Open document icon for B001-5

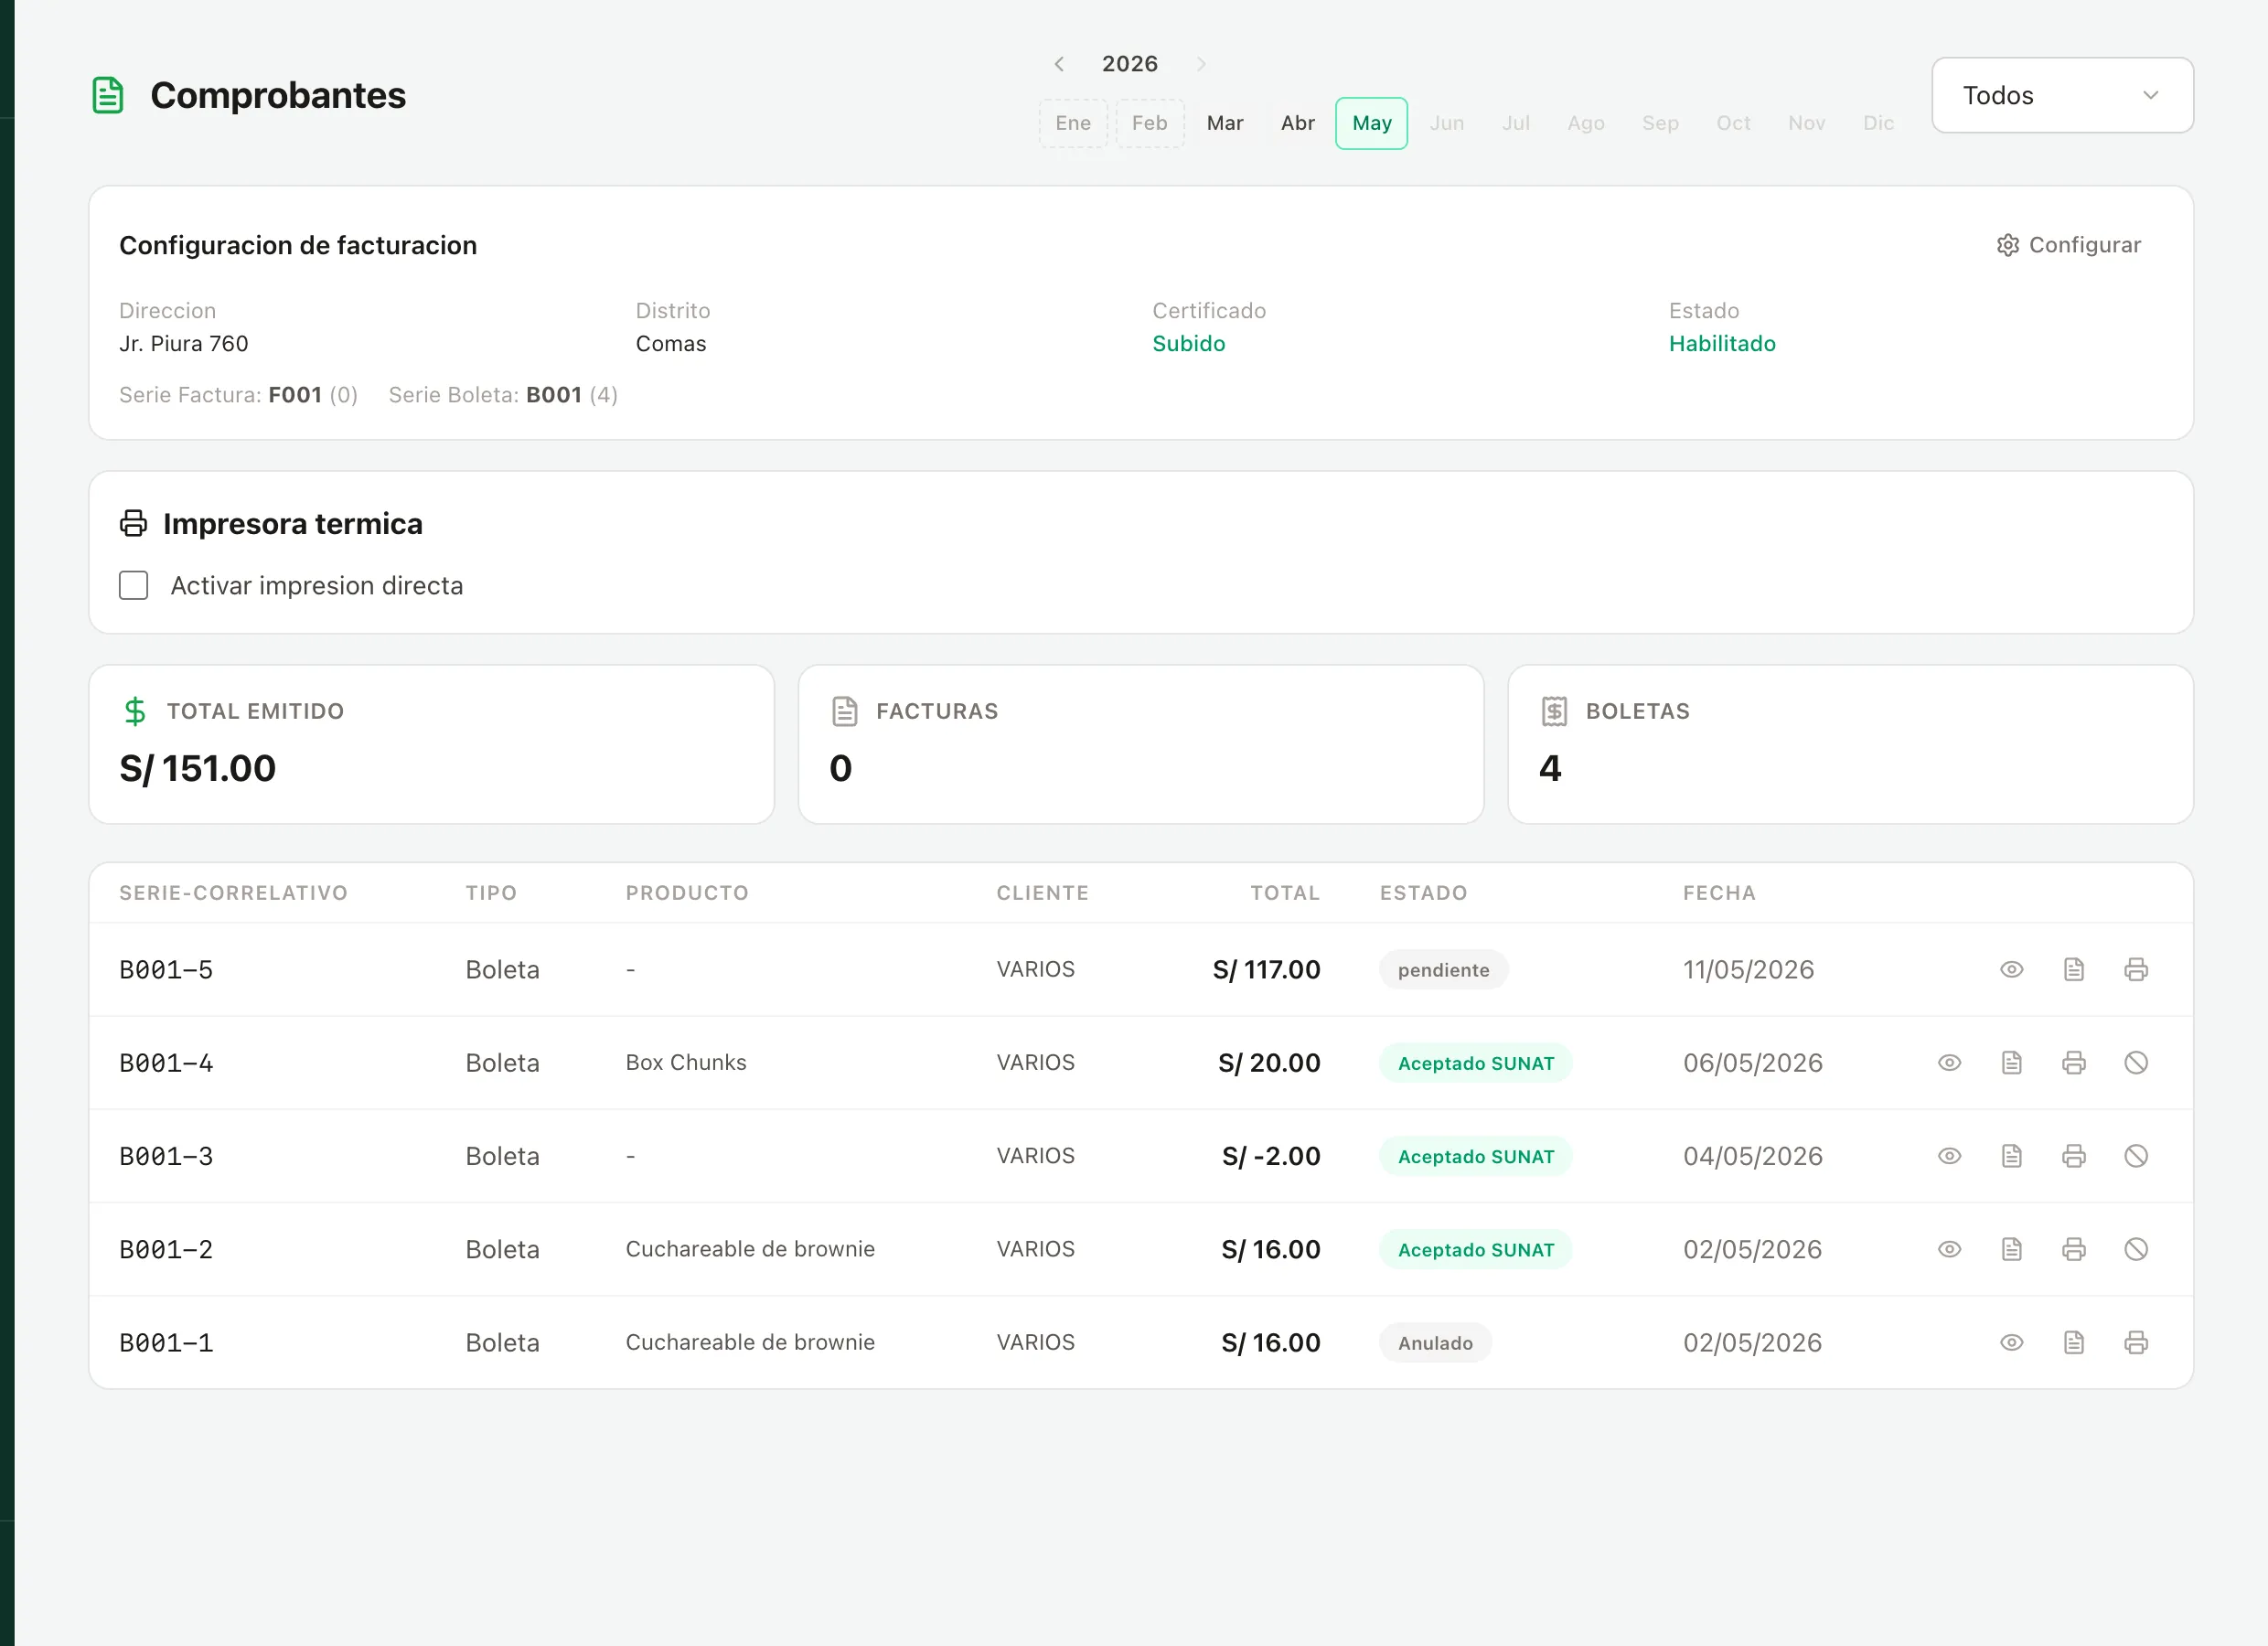2073,969
